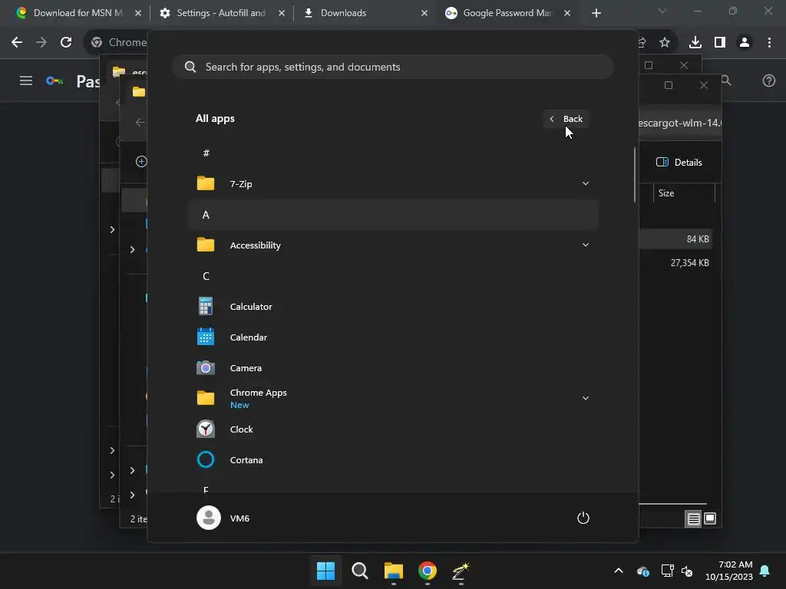Sort by Size column in File Explorer

pos(684,193)
